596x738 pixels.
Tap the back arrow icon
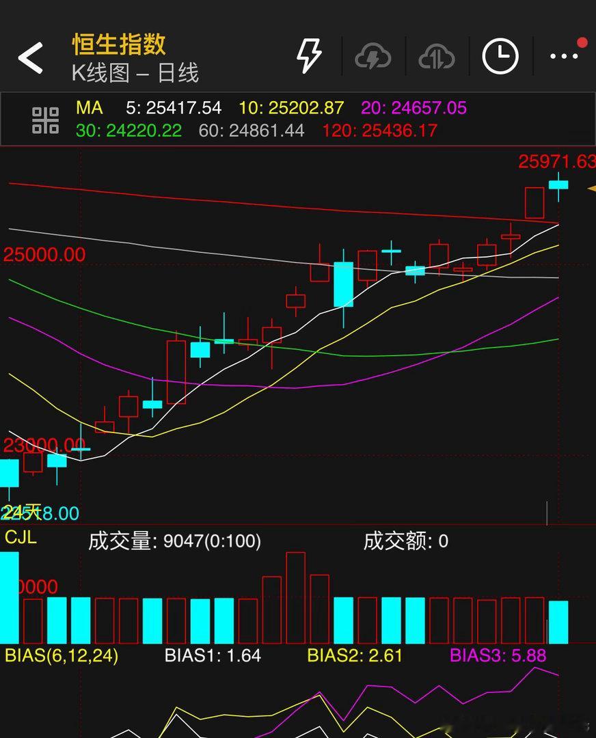point(31,57)
